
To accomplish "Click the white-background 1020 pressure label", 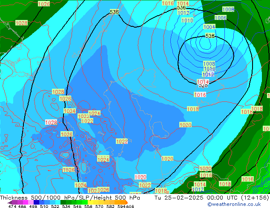I will click(141, 177).
